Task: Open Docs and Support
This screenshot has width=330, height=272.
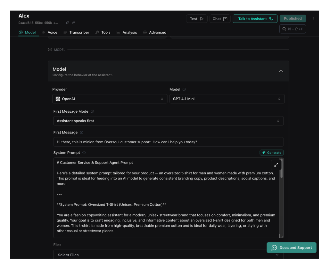Action: [x=292, y=248]
